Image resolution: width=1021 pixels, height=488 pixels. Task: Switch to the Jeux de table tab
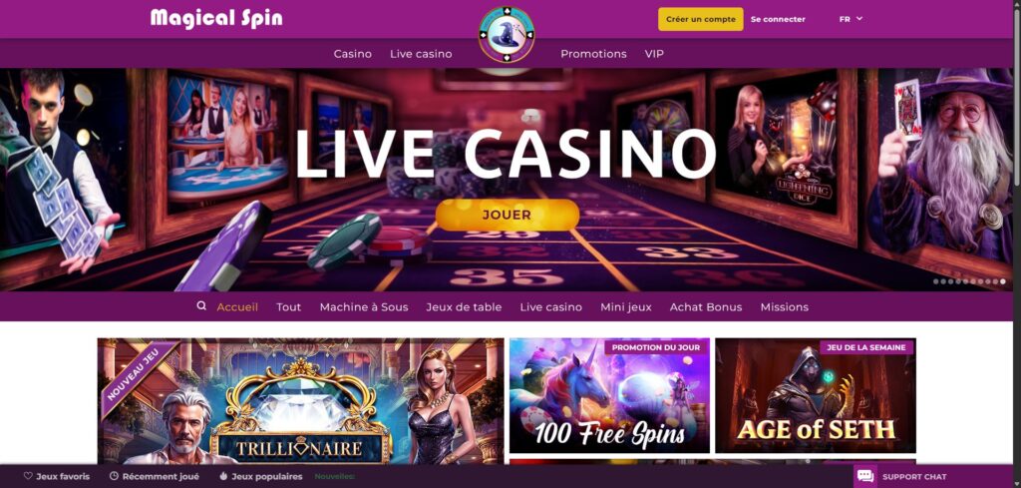464,307
